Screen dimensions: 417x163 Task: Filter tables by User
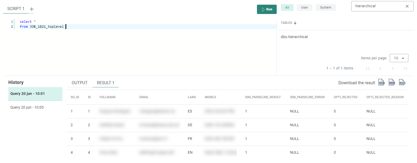pyautogui.click(x=305, y=8)
